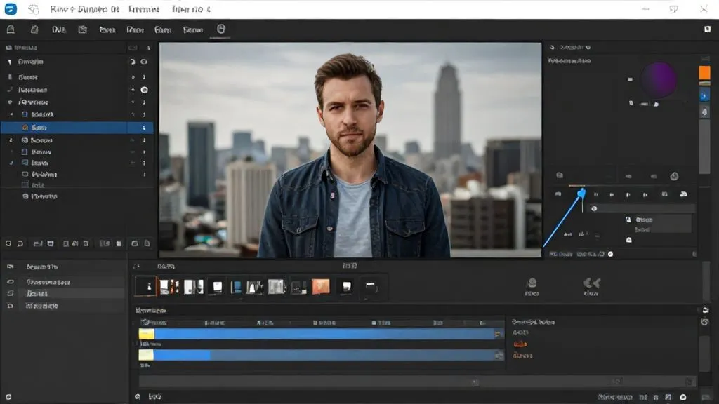The image size is (719, 404).
Task: Toggle the filled white circle in the layer list
Action: tap(144, 90)
